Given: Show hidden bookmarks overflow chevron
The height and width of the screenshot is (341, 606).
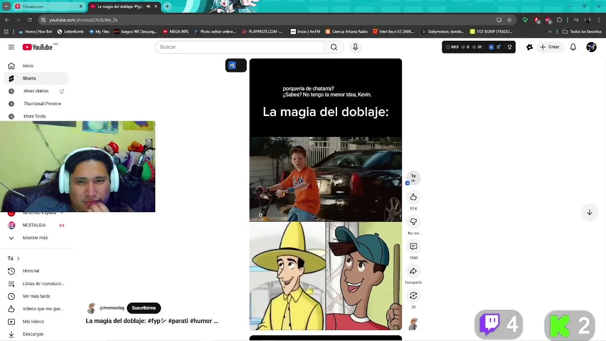Looking at the screenshot, I should (x=550, y=32).
